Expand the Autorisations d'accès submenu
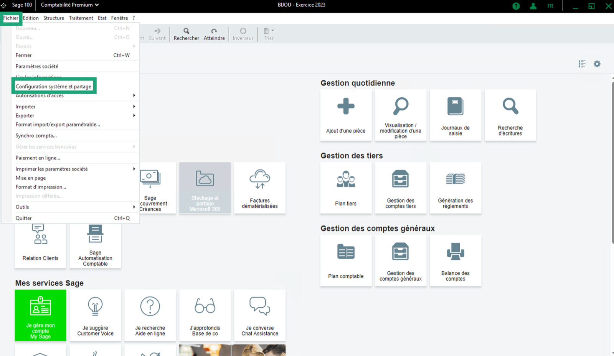Screen dimensions: 614x356 pyautogui.click(x=76, y=96)
